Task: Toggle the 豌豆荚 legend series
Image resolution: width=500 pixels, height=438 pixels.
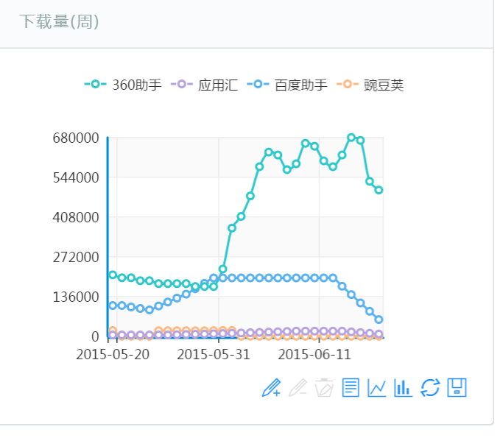Action: pos(370,85)
